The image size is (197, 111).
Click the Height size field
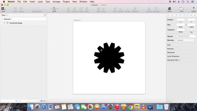pyautogui.click(x=191, y=25)
